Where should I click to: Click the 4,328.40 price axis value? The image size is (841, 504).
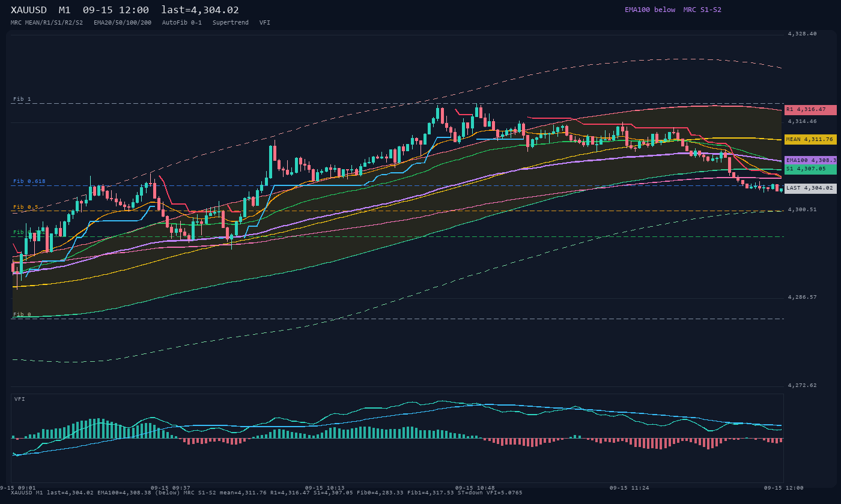pyautogui.click(x=802, y=34)
